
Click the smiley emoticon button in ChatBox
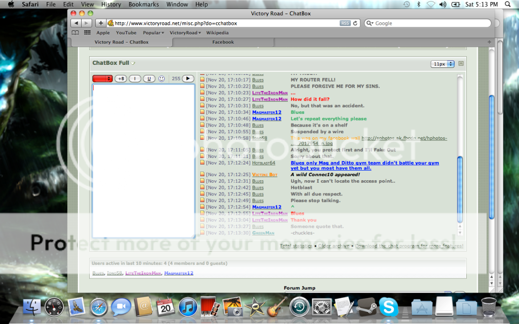(x=162, y=78)
